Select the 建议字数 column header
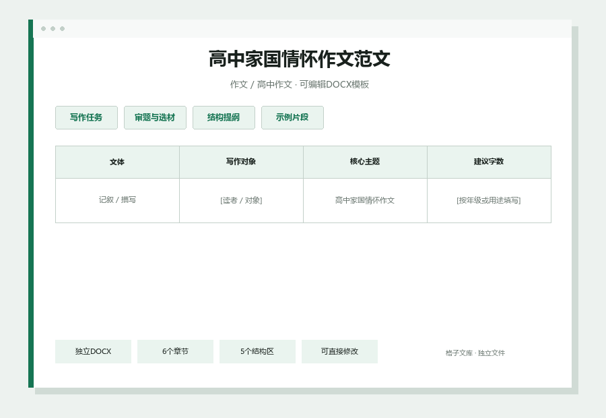The width and height of the screenshot is (606, 418). click(x=489, y=162)
